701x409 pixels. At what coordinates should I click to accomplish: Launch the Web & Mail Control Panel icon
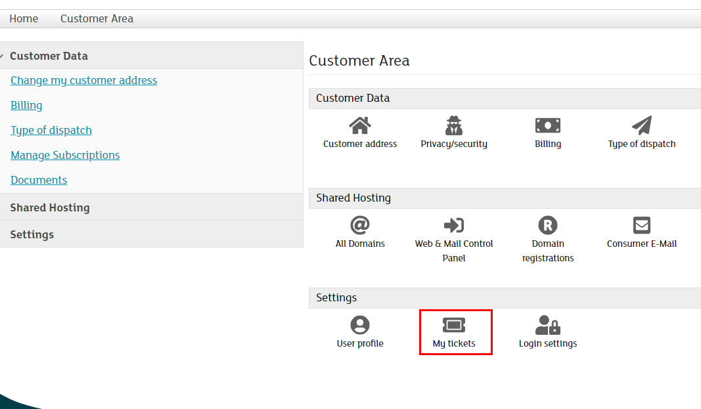454,225
